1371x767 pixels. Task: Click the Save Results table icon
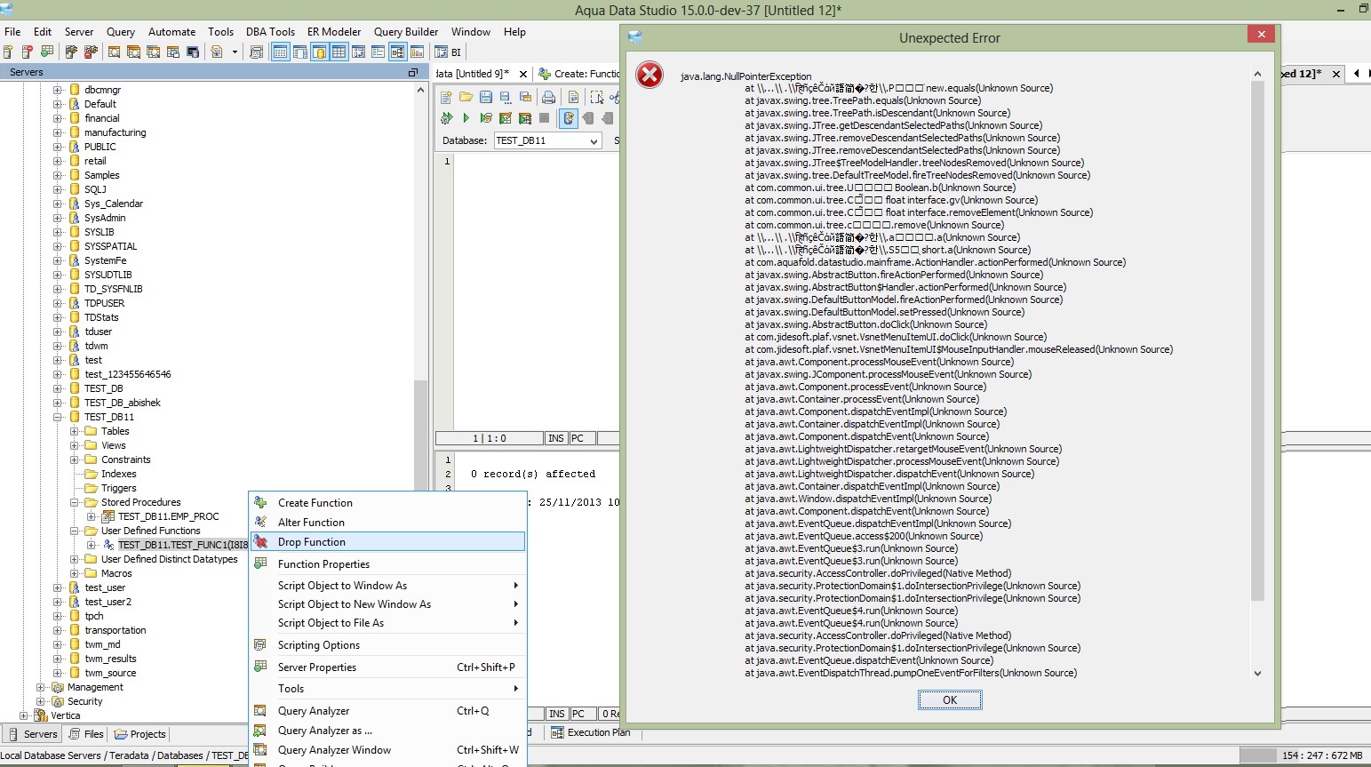[524, 97]
